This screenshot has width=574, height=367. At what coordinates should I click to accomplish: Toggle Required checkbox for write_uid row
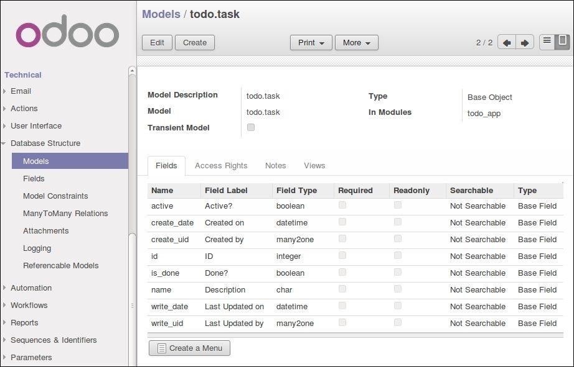coord(342,323)
